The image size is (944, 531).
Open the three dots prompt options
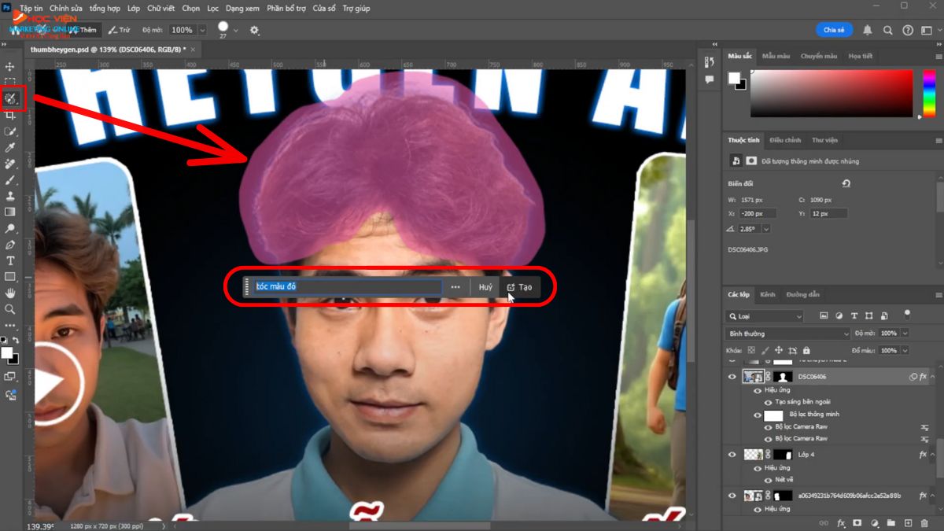click(455, 287)
